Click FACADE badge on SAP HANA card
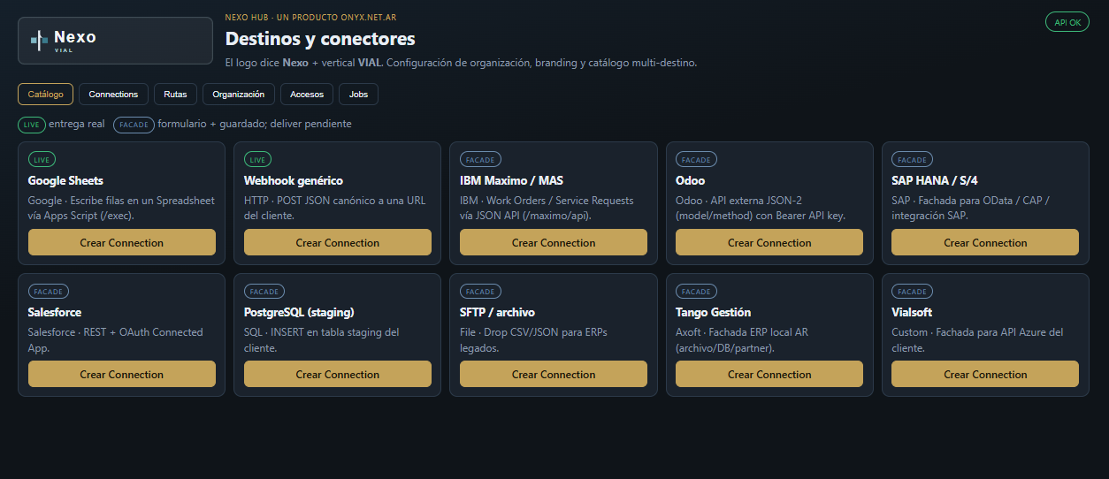The image size is (1109, 479). 912,160
